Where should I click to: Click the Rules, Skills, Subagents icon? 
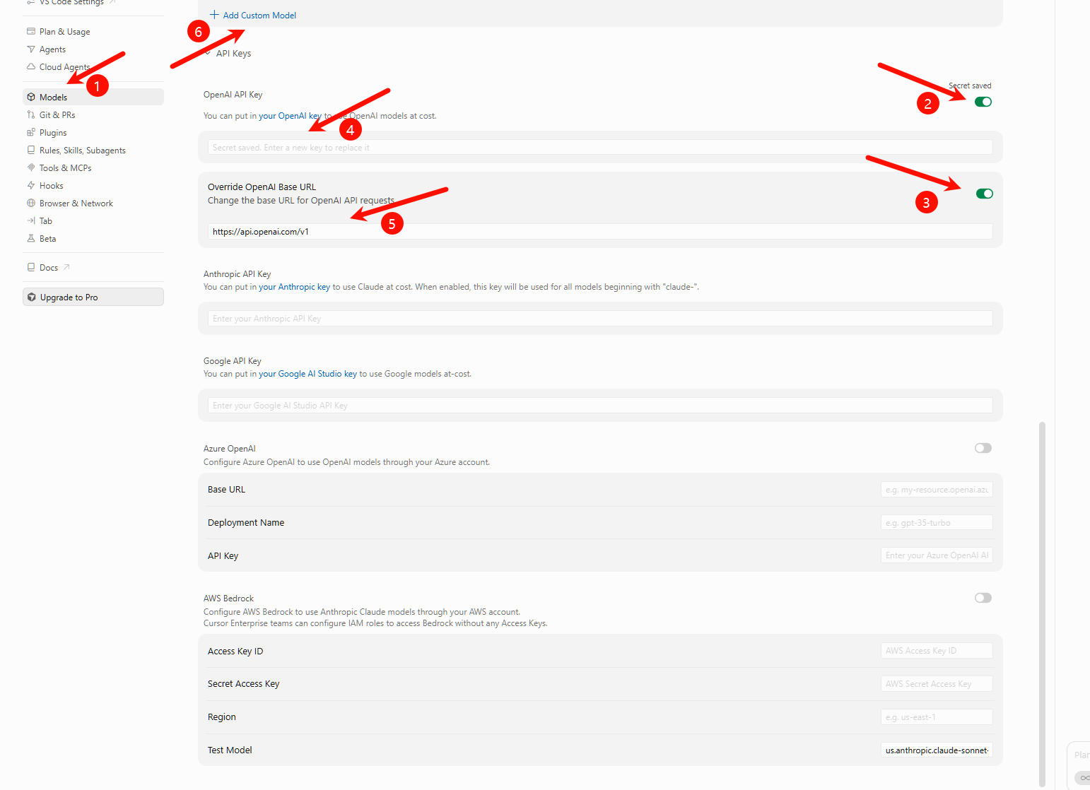[x=31, y=150]
